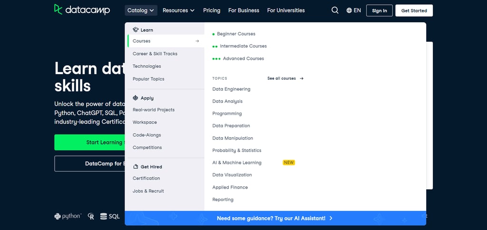The height and width of the screenshot is (230, 487).
Task: Click the globe language icon
Action: click(x=350, y=10)
